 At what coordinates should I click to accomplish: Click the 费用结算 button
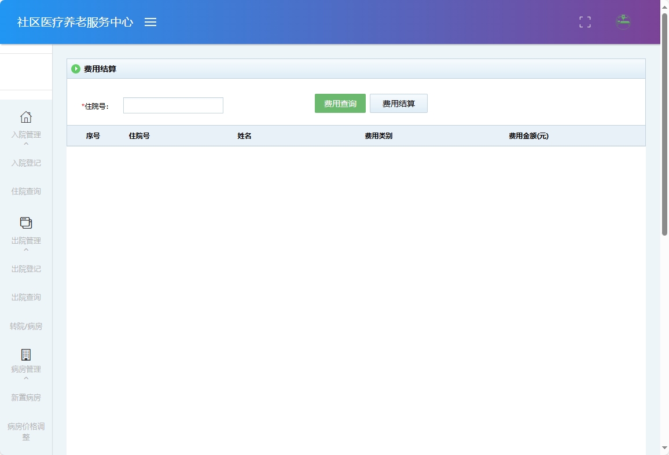[x=399, y=103]
